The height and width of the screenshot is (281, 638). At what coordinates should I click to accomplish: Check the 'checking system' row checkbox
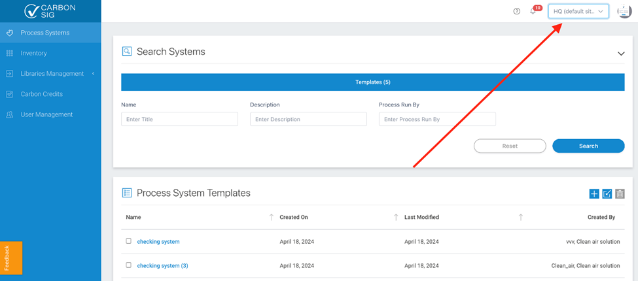pos(129,241)
